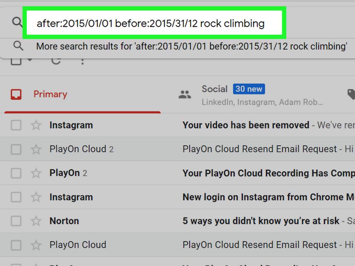Click magnifier icon in the search suggestion row
The width and height of the screenshot is (355, 266).
18,46
